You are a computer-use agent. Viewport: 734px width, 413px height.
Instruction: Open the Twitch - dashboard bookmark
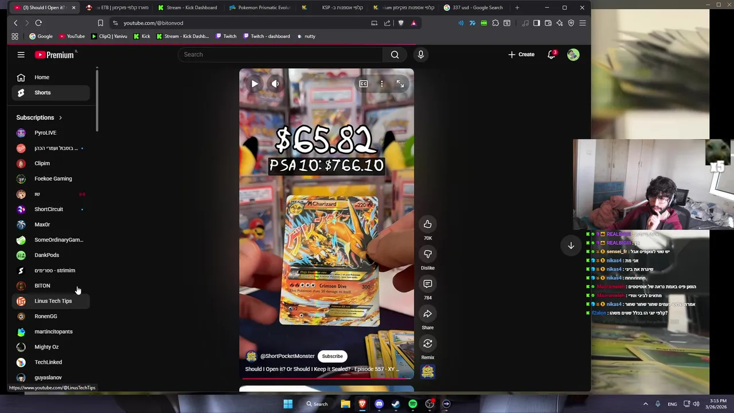267,36
